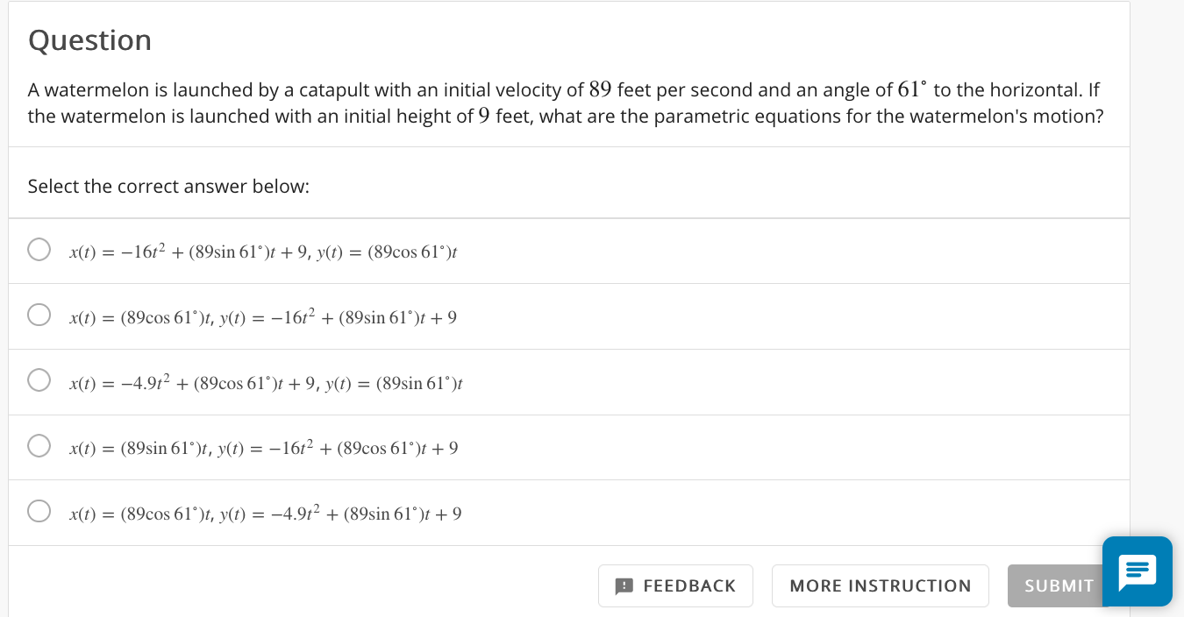Open MORE INSTRUCTION

tap(881, 585)
